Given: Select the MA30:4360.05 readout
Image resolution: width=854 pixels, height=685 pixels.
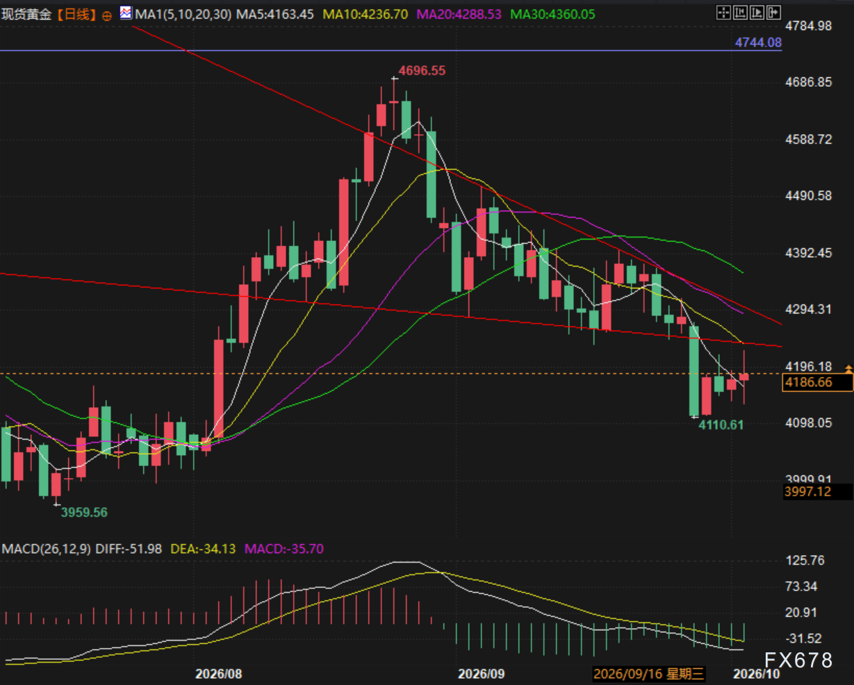Looking at the screenshot, I should (552, 13).
